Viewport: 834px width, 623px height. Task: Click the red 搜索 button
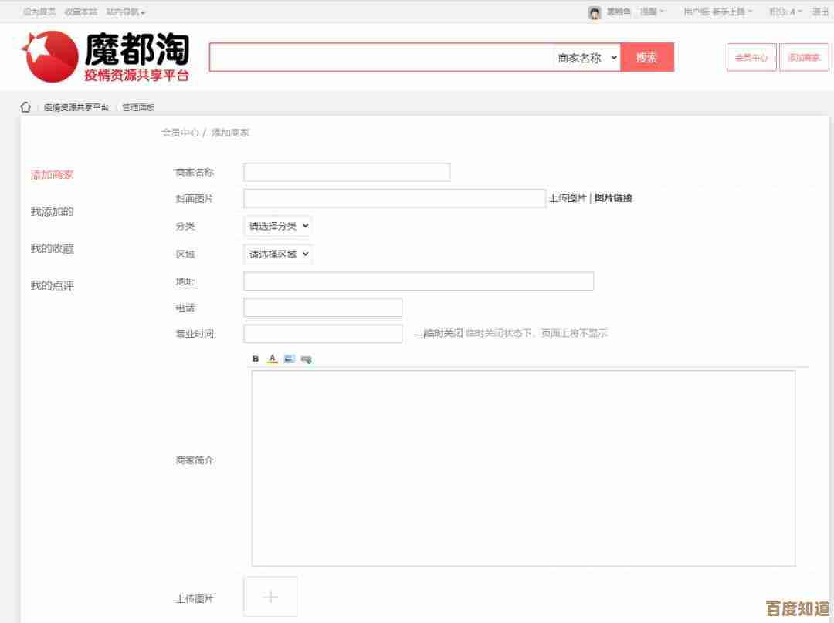(647, 57)
